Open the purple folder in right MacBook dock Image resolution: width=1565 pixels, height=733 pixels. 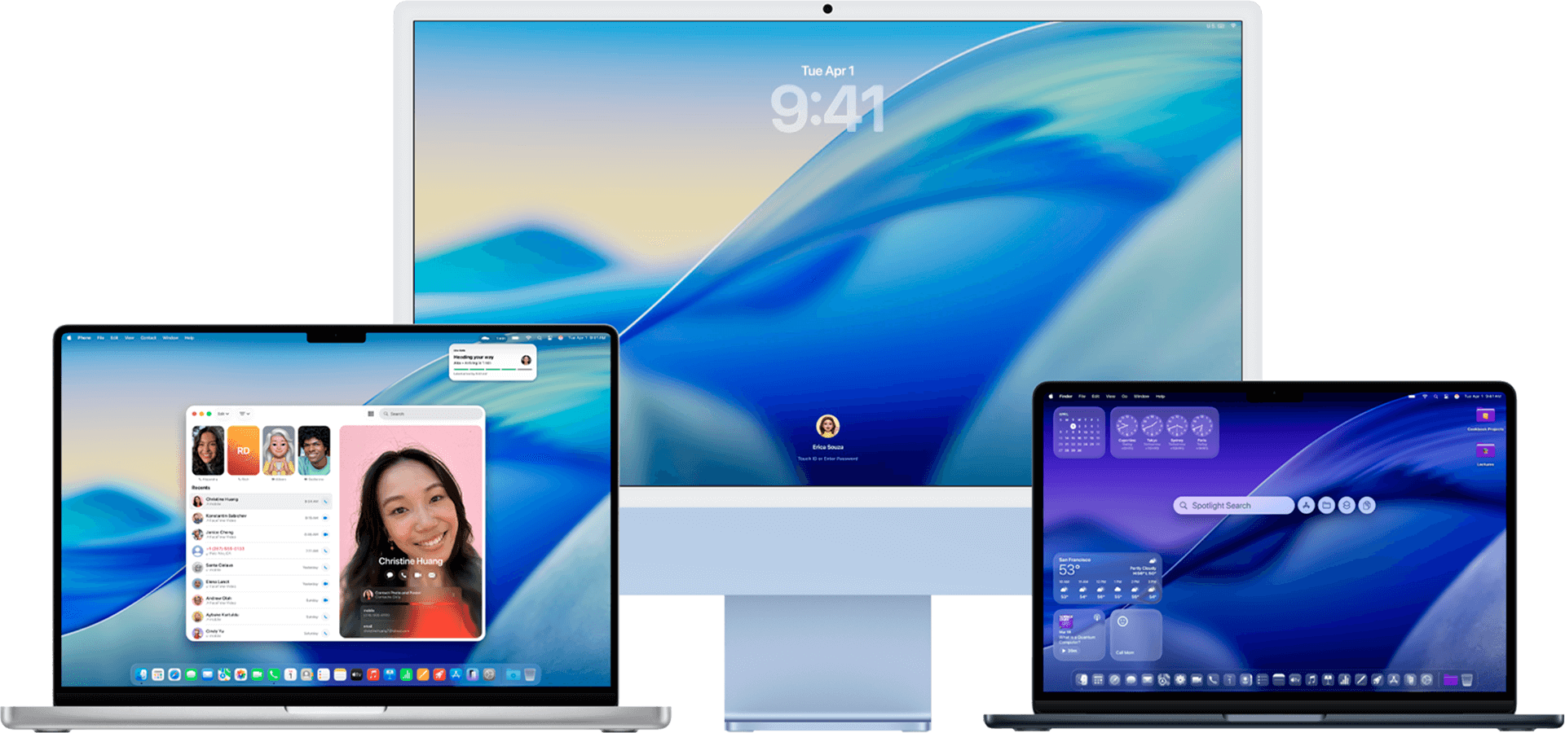click(x=1450, y=679)
